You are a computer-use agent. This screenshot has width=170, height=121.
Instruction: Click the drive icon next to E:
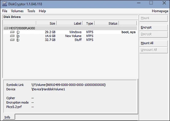point(12,40)
